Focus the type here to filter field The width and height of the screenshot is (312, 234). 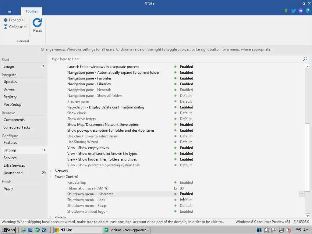(x=176, y=59)
